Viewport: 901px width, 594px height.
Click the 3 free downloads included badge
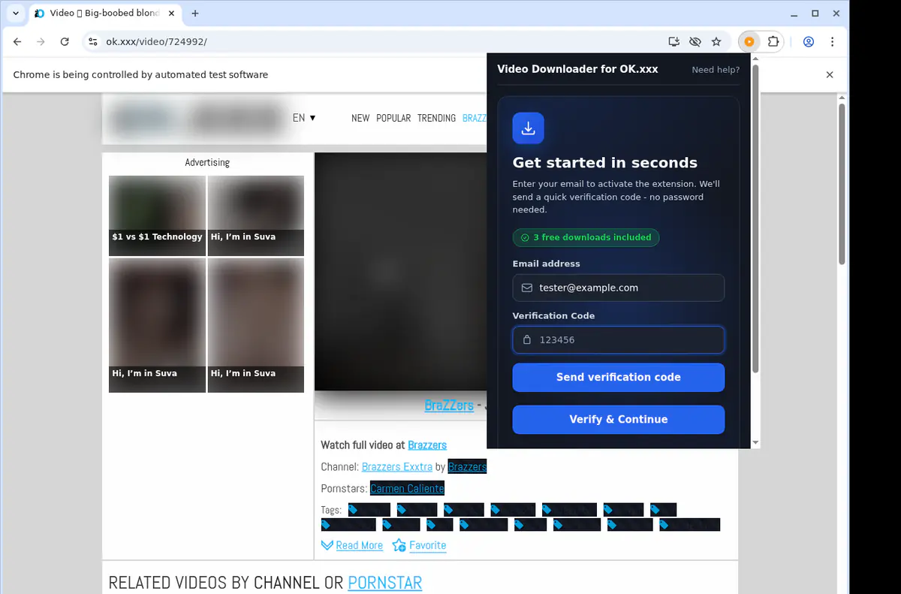tap(586, 237)
